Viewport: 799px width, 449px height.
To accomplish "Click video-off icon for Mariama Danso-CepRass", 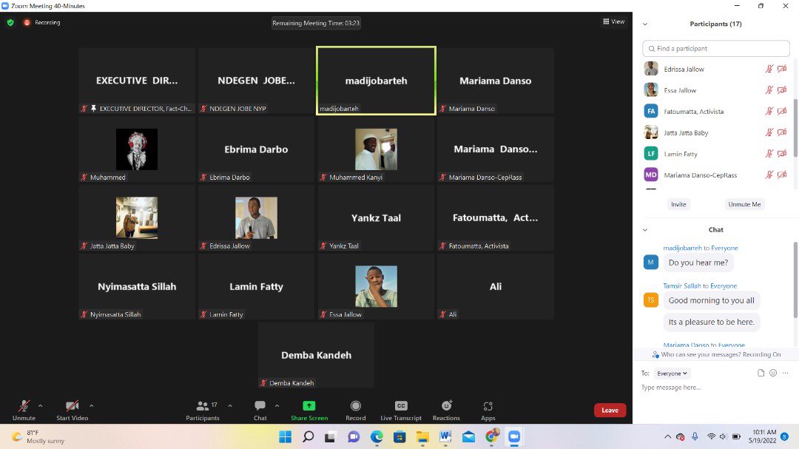I will click(782, 175).
